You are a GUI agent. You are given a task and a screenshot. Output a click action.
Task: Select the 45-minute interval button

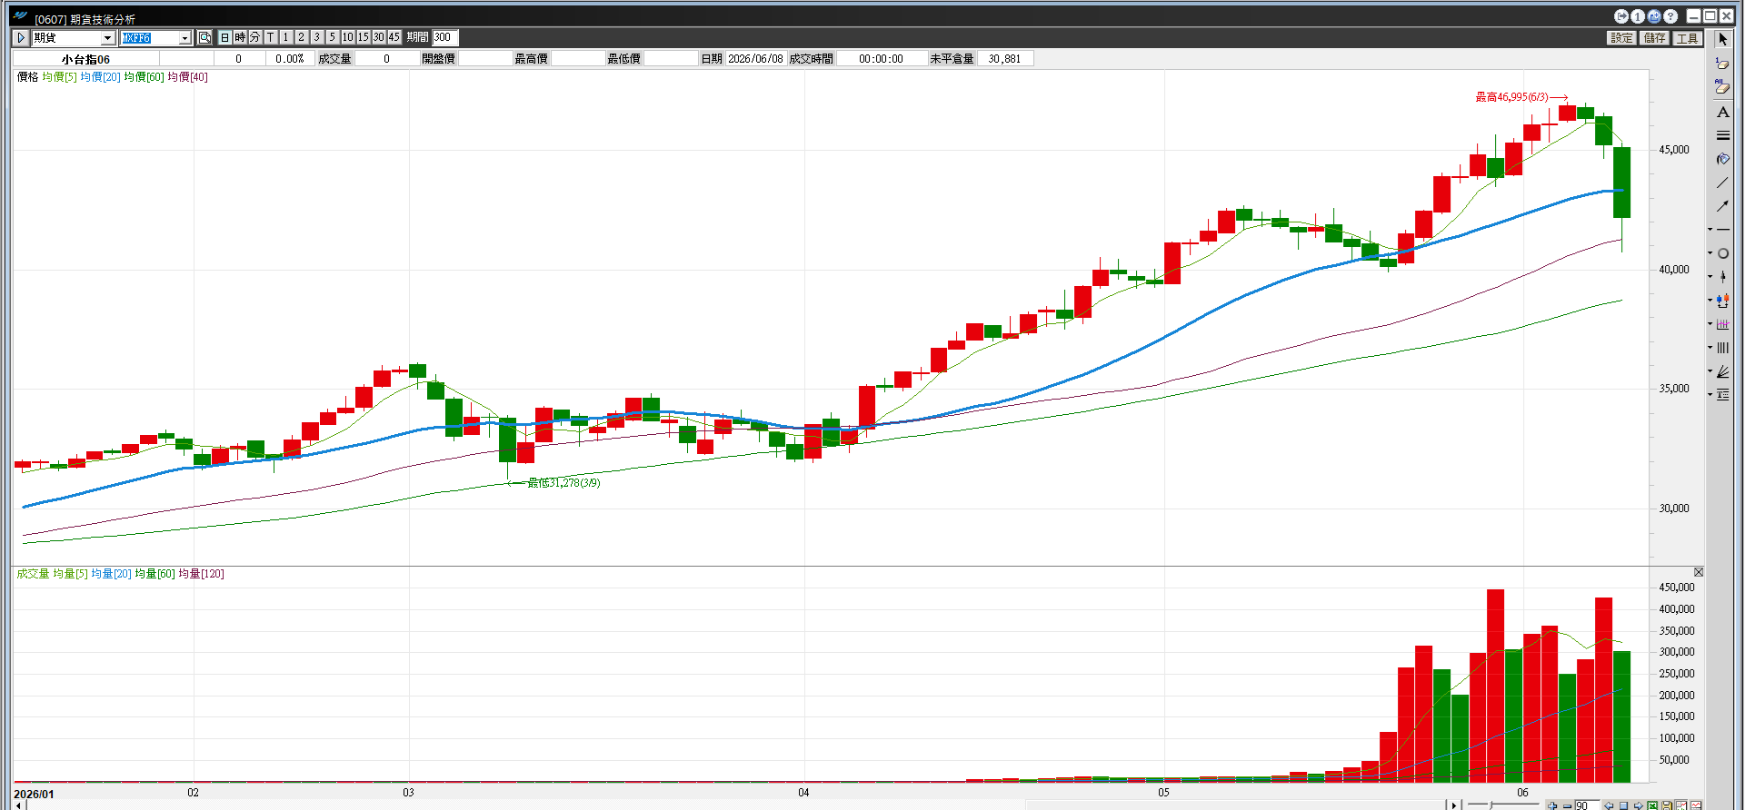[x=394, y=37]
